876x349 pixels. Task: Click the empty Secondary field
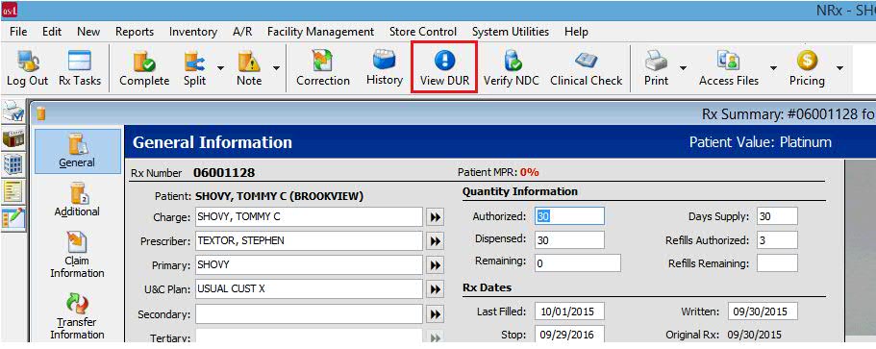click(309, 313)
